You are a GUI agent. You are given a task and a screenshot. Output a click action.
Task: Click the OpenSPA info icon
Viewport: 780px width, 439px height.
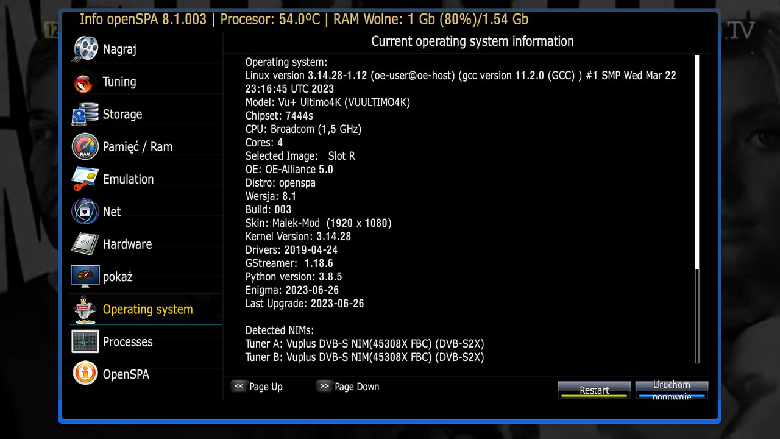click(x=85, y=373)
